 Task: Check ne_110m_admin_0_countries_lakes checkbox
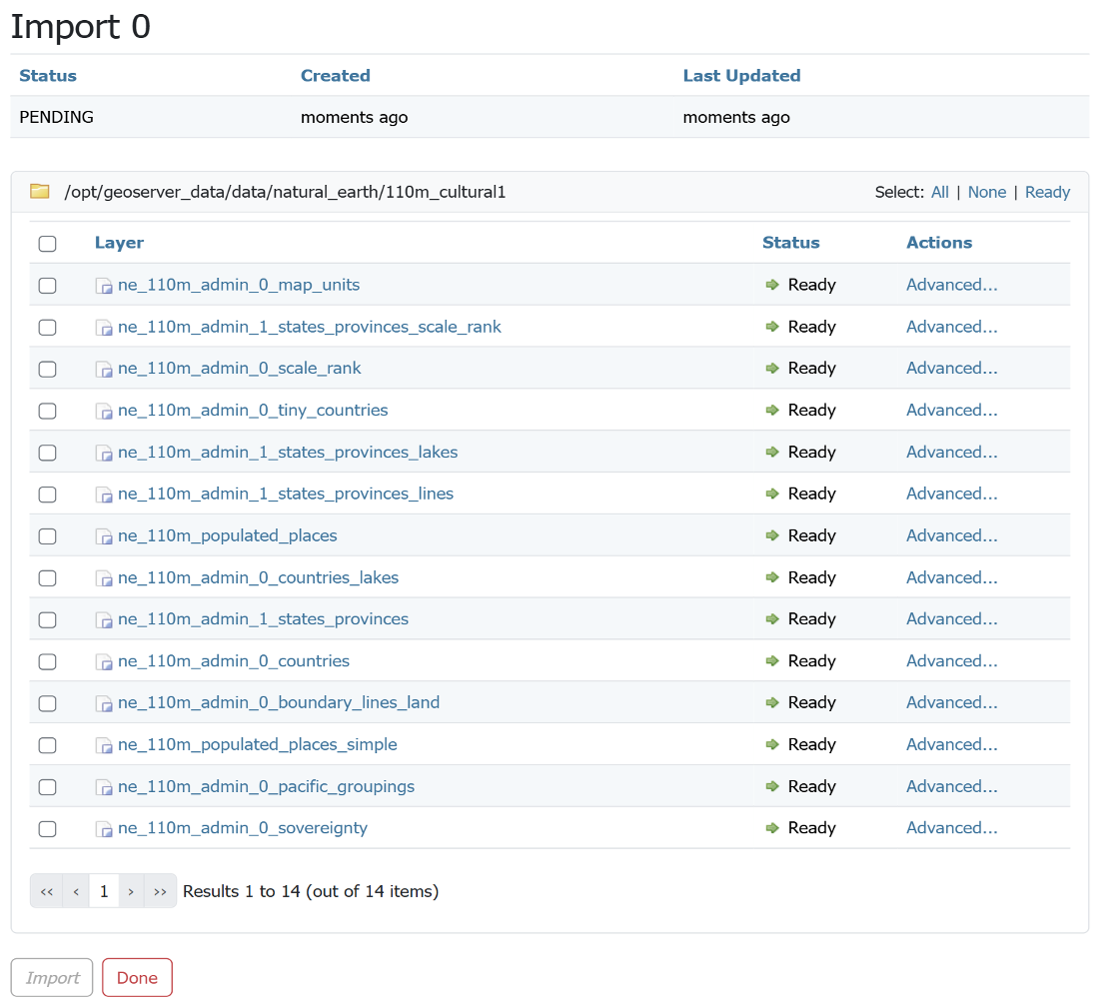[x=48, y=578]
